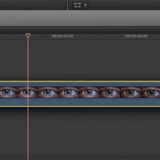Select the fourth eye frame in the filmstrip

[x=68, y=92]
